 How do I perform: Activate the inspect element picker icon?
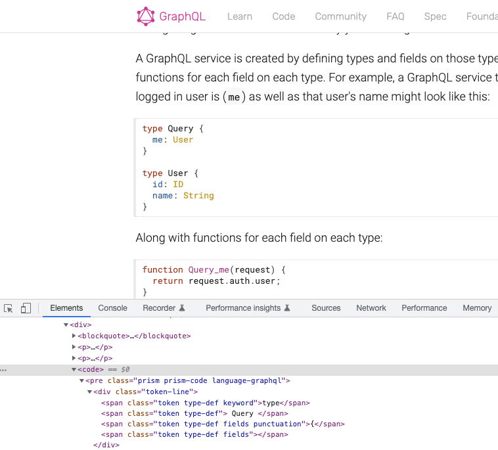tap(9, 308)
